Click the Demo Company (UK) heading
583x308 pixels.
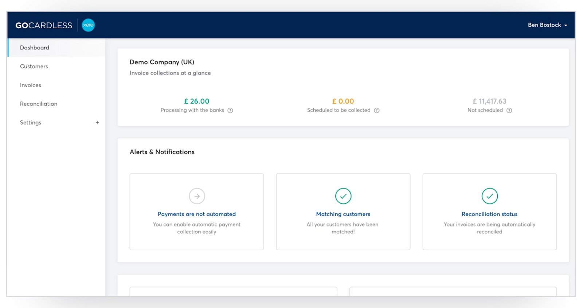[162, 62]
